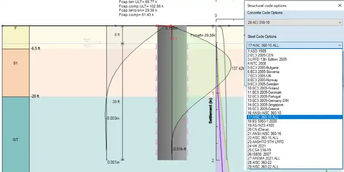The width and height of the screenshot is (344, 172).
Task: Select the S1 soil layer block
Action: 16,73
